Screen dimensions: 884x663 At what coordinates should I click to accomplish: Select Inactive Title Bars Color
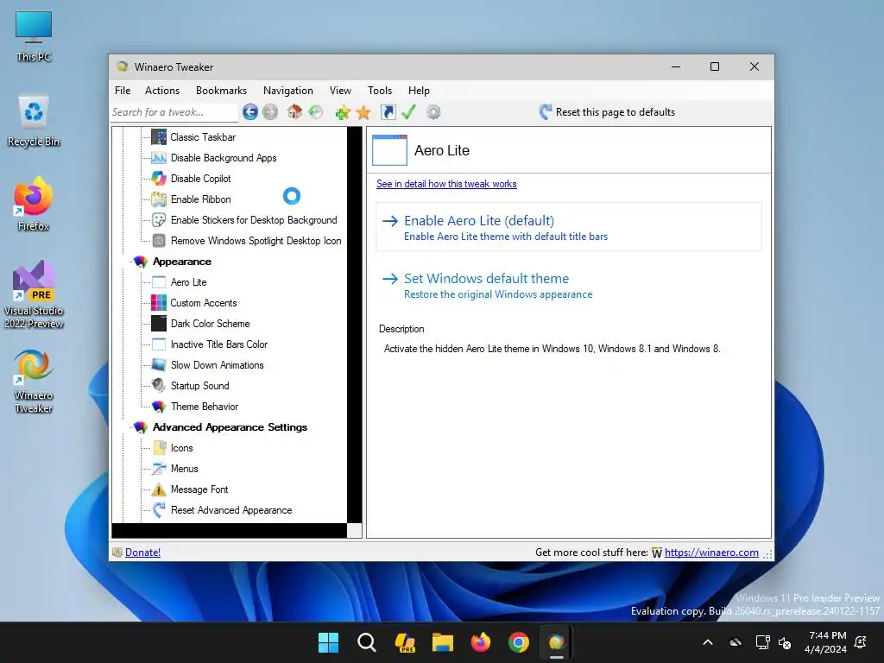tap(219, 344)
